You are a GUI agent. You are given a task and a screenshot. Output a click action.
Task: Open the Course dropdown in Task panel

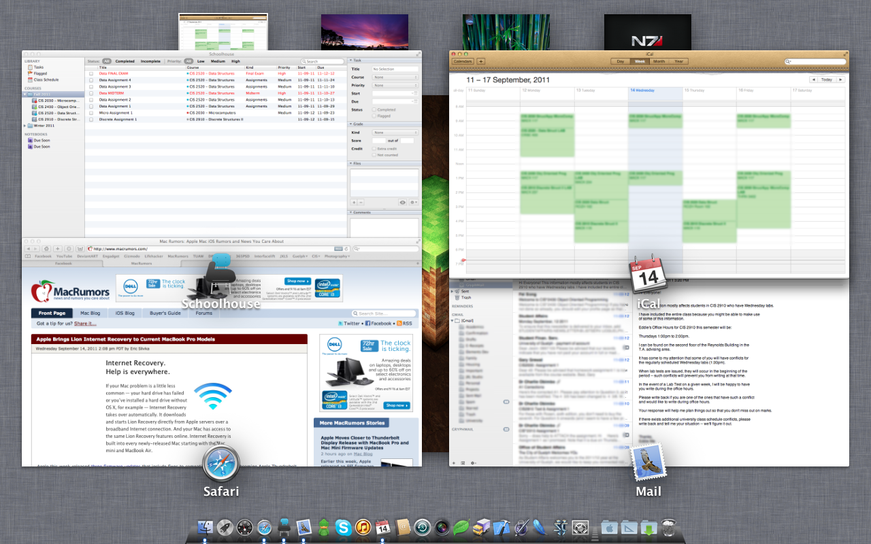tap(395, 77)
